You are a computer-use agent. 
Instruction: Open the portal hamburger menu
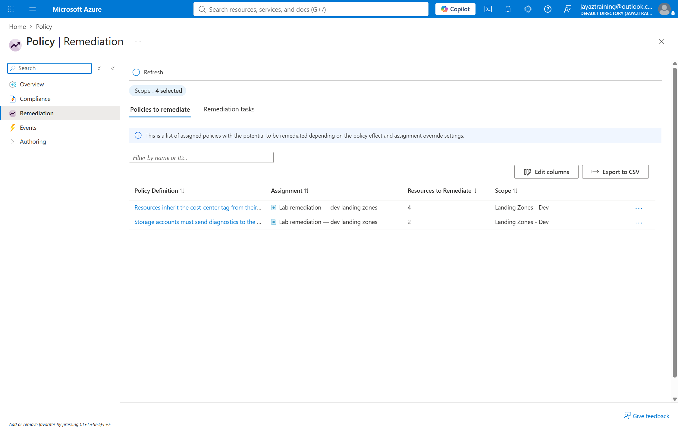tap(33, 9)
